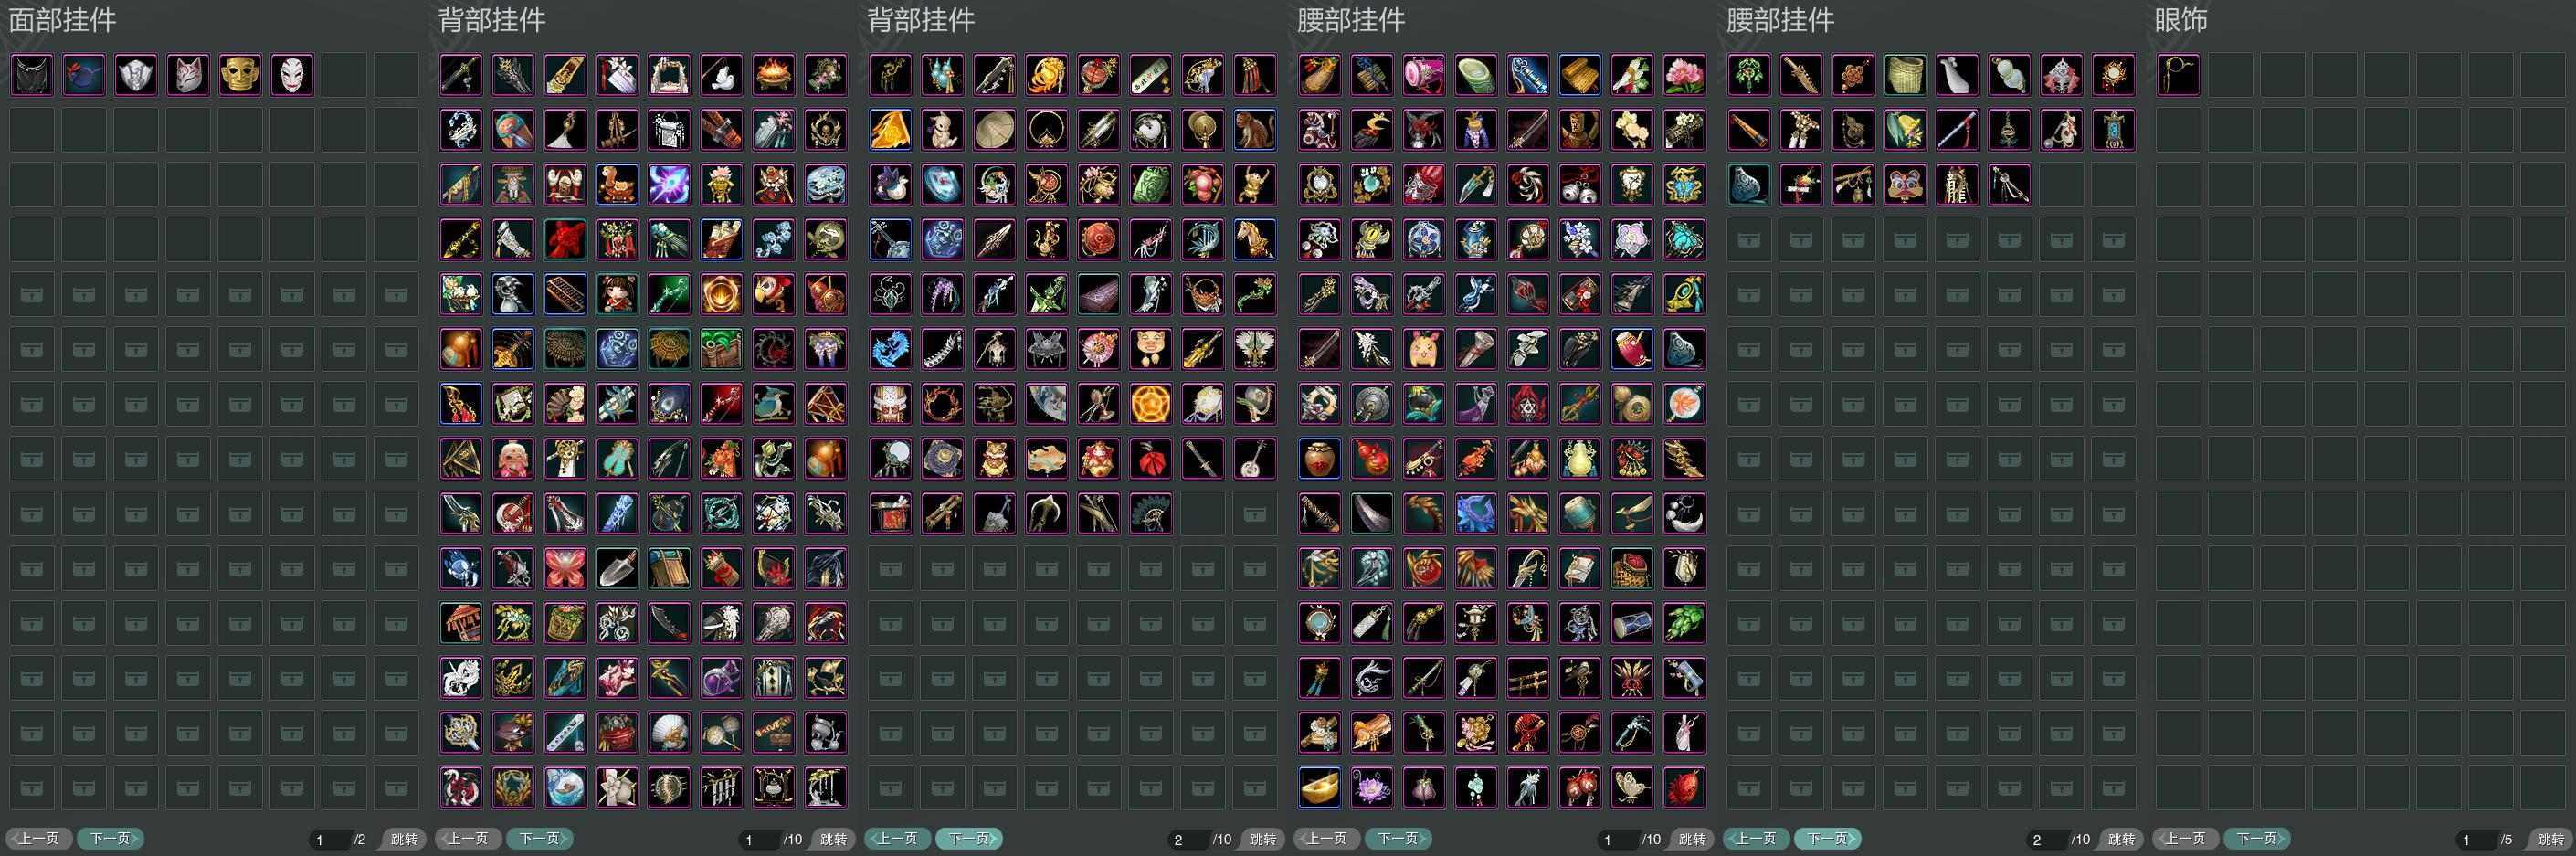Select the white fox mask item
The width and height of the screenshot is (2576, 856).
(x=188, y=75)
